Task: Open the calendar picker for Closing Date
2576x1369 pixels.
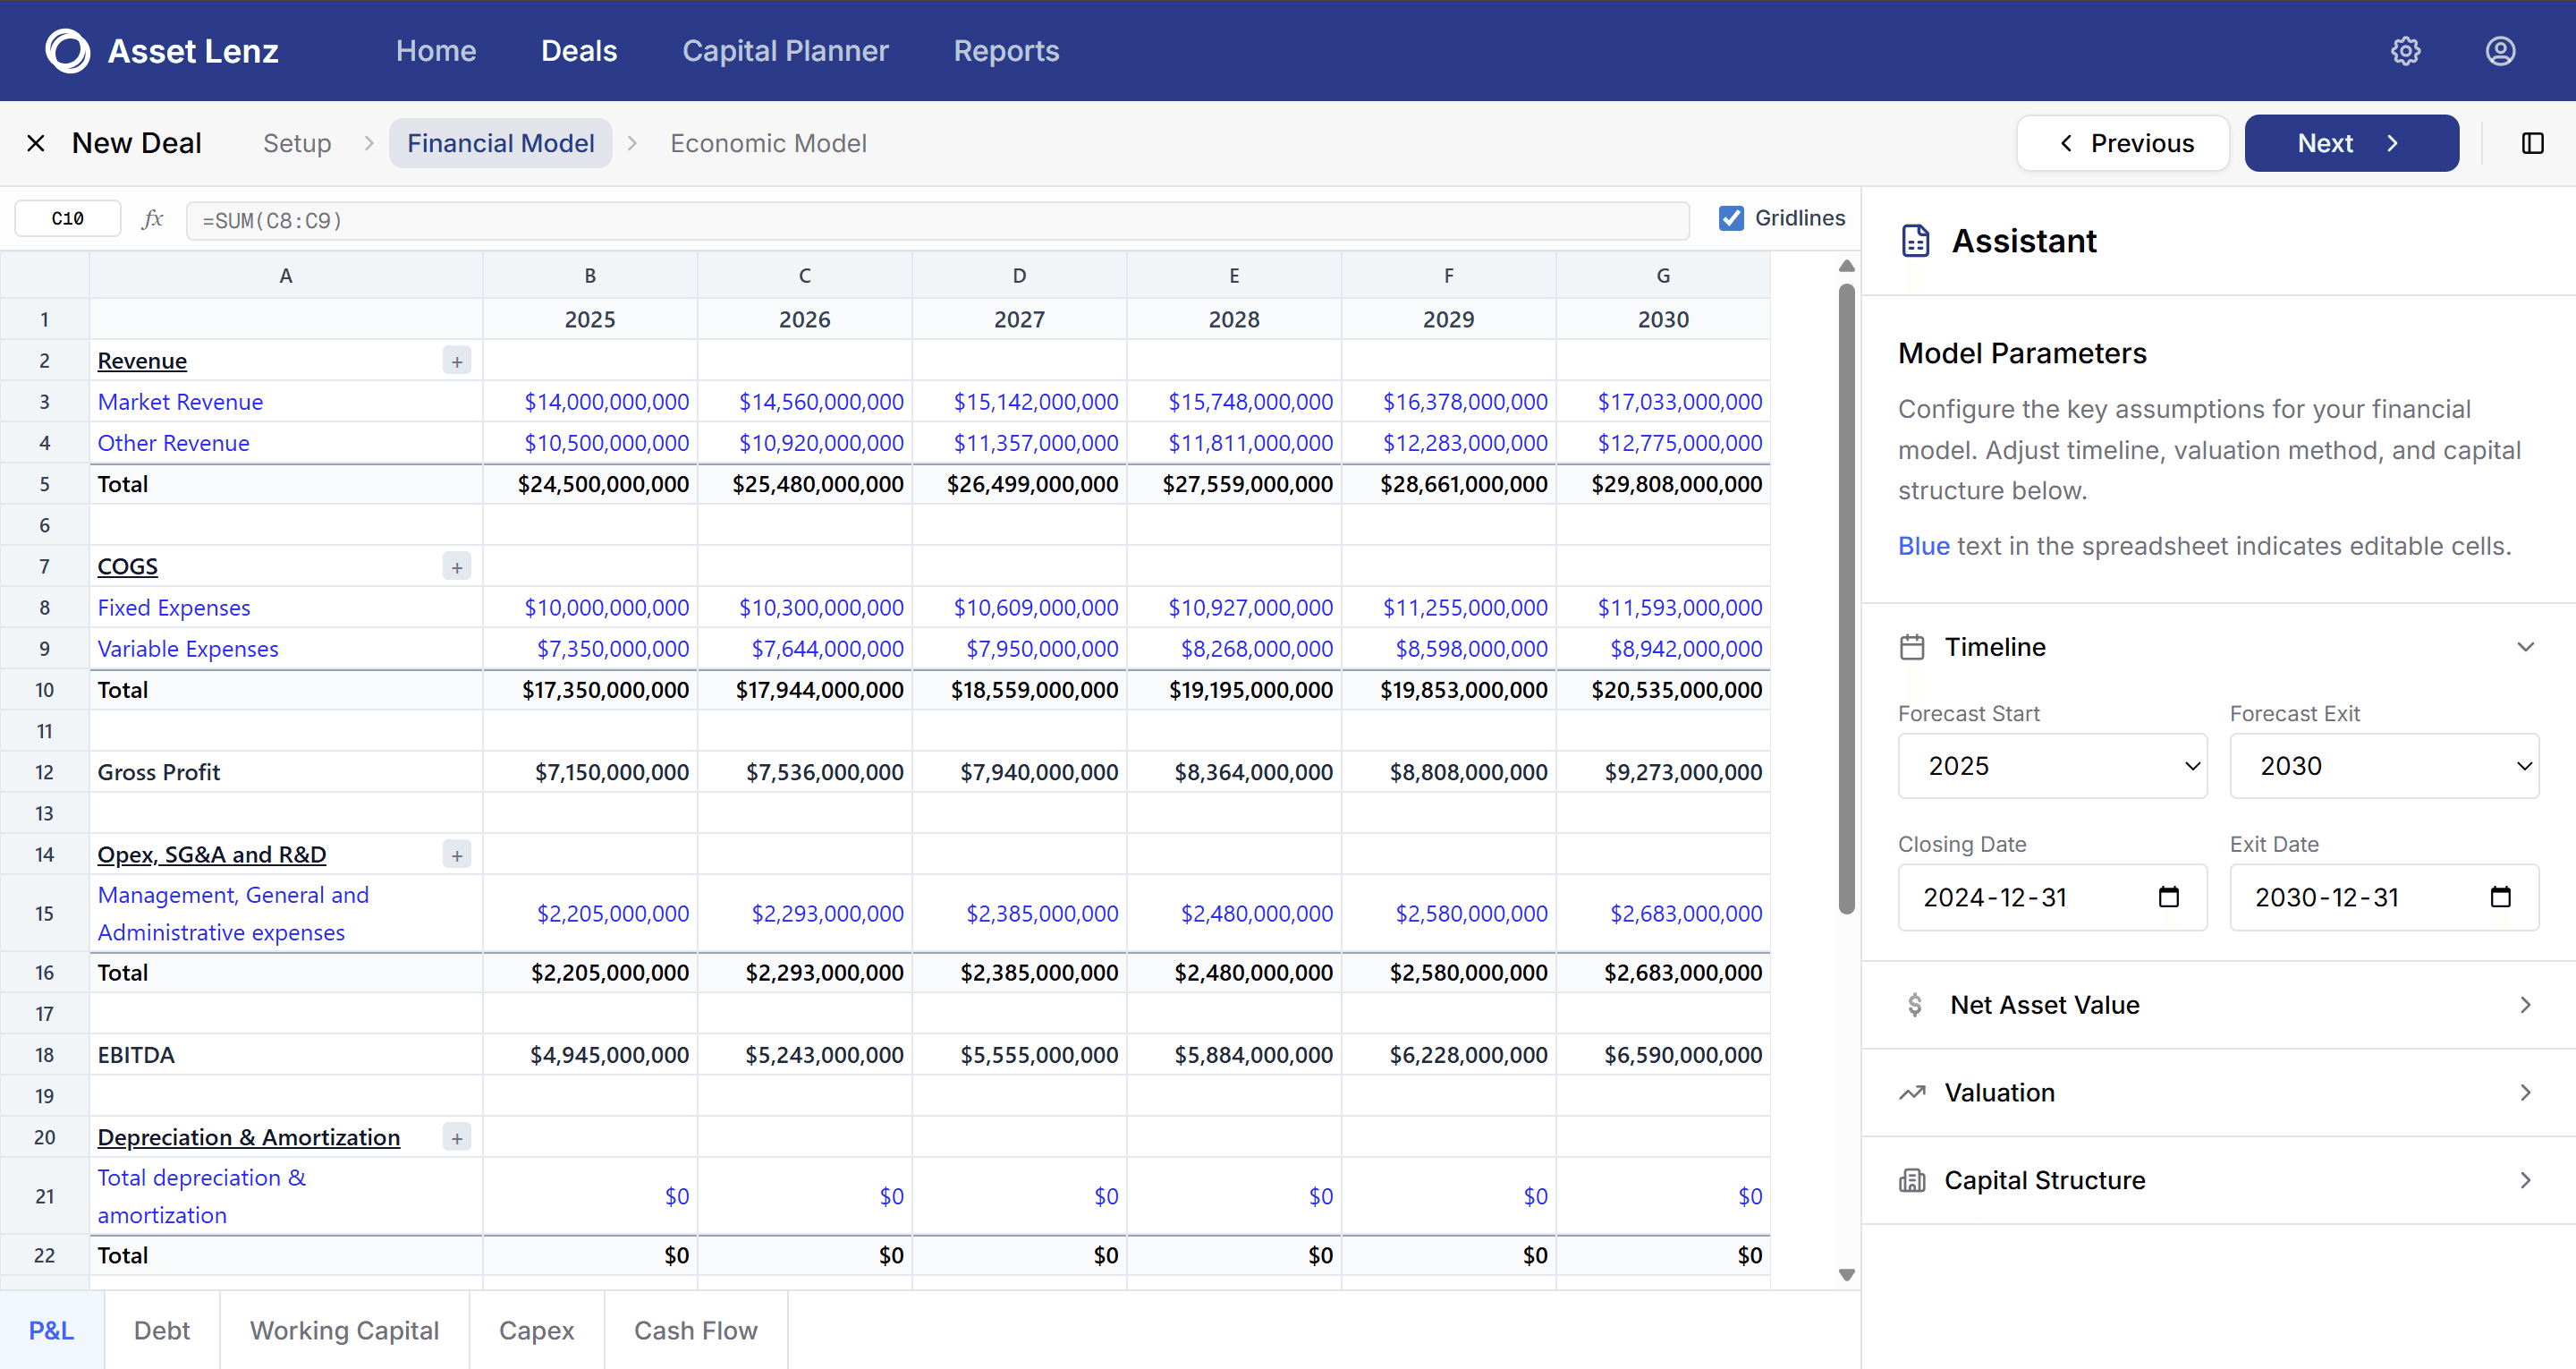Action: (x=2169, y=897)
